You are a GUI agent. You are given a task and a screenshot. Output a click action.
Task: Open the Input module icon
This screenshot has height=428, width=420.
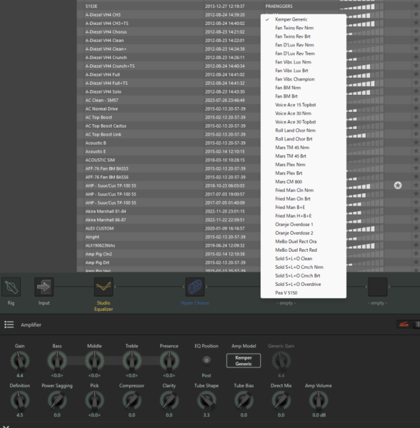(x=44, y=287)
